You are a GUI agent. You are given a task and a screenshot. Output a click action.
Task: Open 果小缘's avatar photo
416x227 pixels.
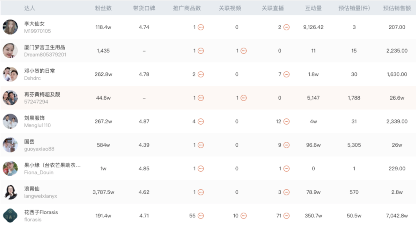click(10, 169)
